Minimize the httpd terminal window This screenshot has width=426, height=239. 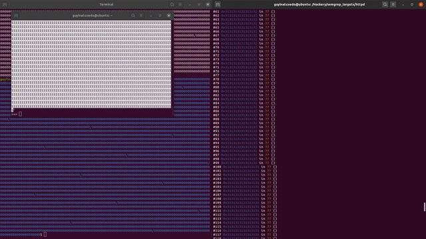point(403,5)
